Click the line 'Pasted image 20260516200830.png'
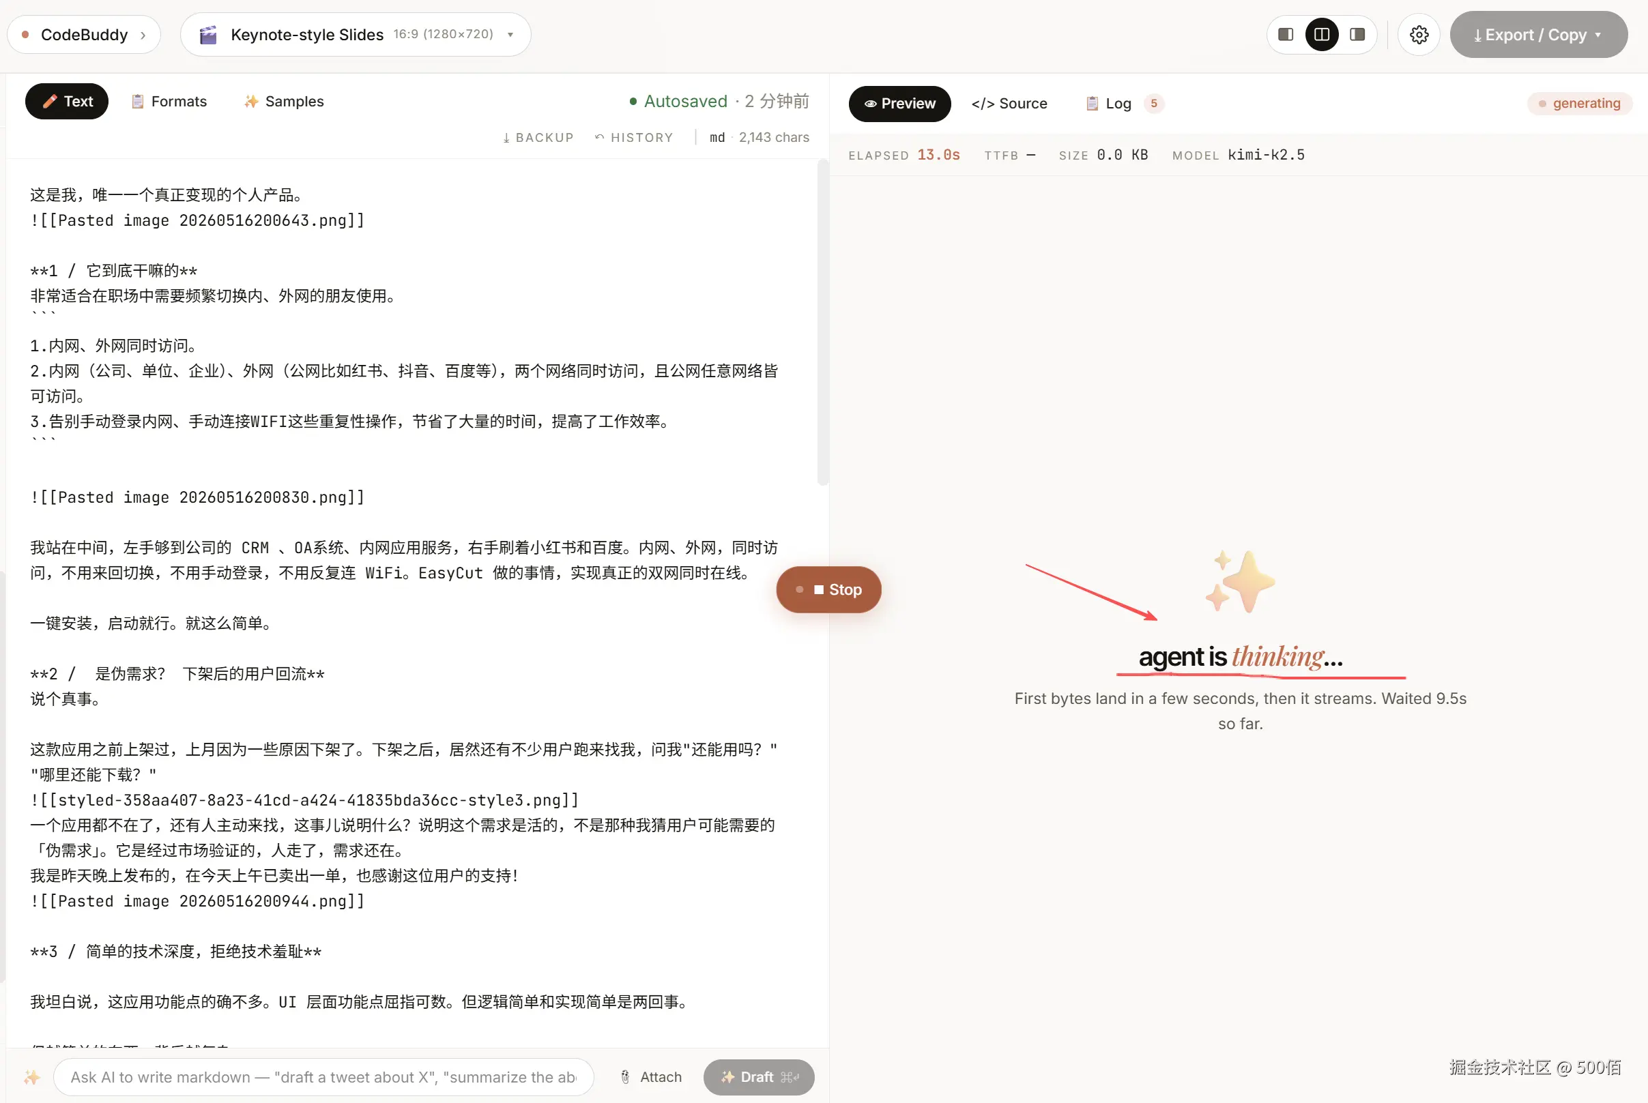The height and width of the screenshot is (1103, 1648). coord(198,497)
